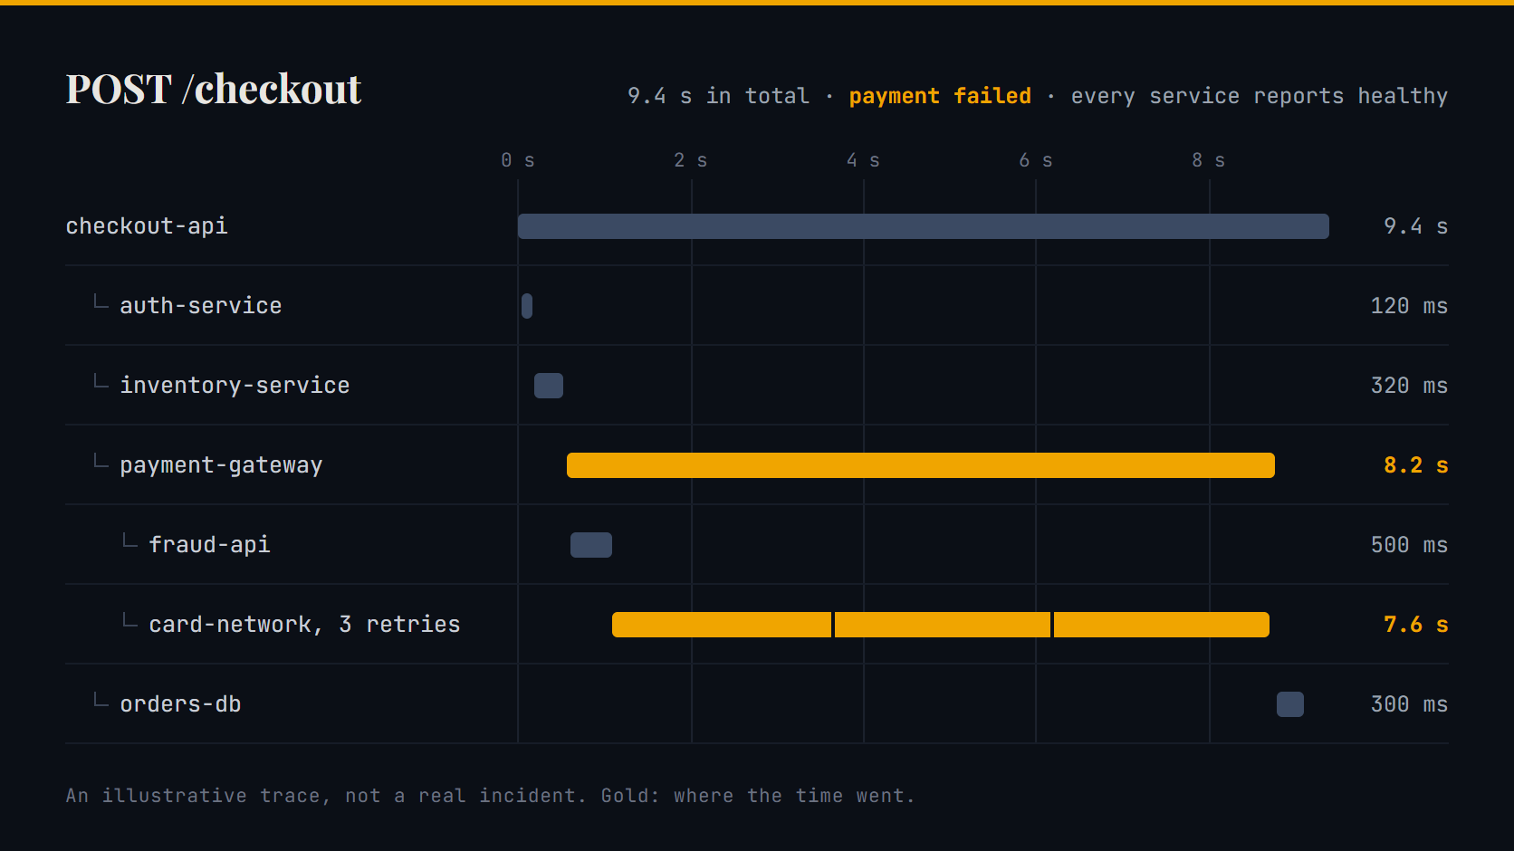The image size is (1514, 851).
Task: Click the gold "7.6 s" duration value
Action: coord(1416,625)
